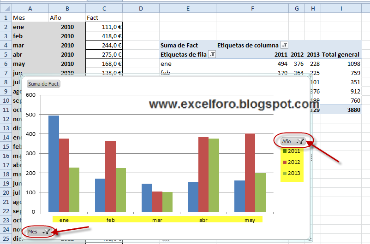This screenshot has height=244, width=370.
Task: Select row 12 header
Action: 6,119
